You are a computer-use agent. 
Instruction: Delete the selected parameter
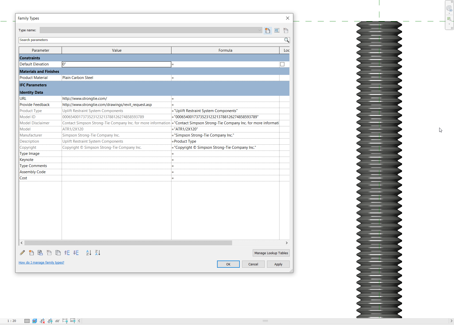49,253
